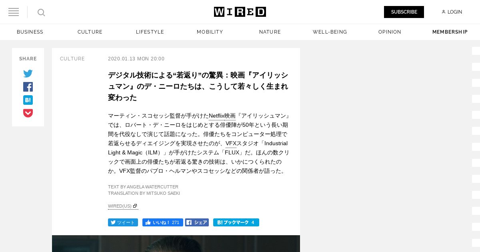Save to Pocket icon in sidebar
Screen dimensions: 480x252
pos(28,113)
